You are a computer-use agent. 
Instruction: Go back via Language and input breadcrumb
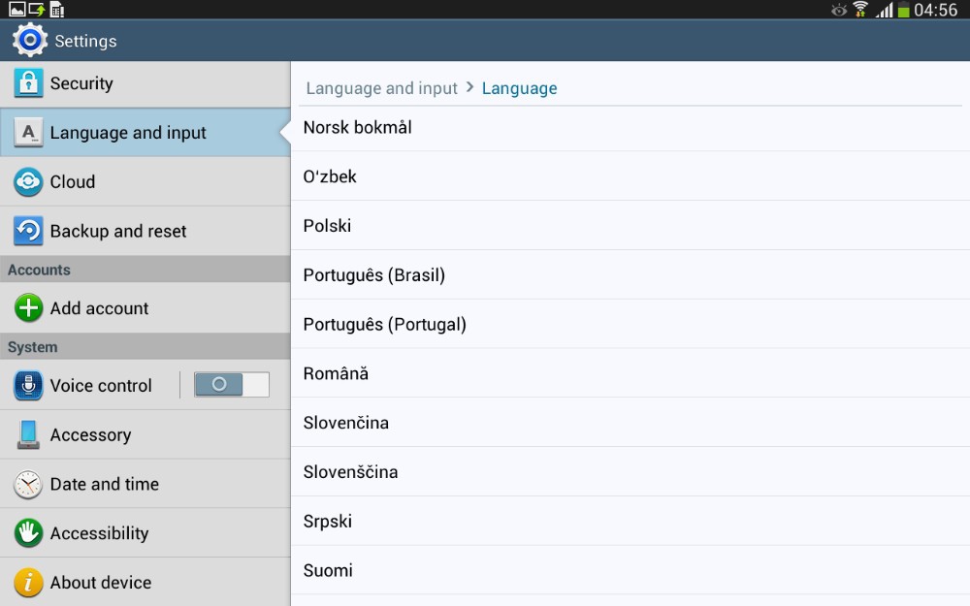click(x=381, y=88)
